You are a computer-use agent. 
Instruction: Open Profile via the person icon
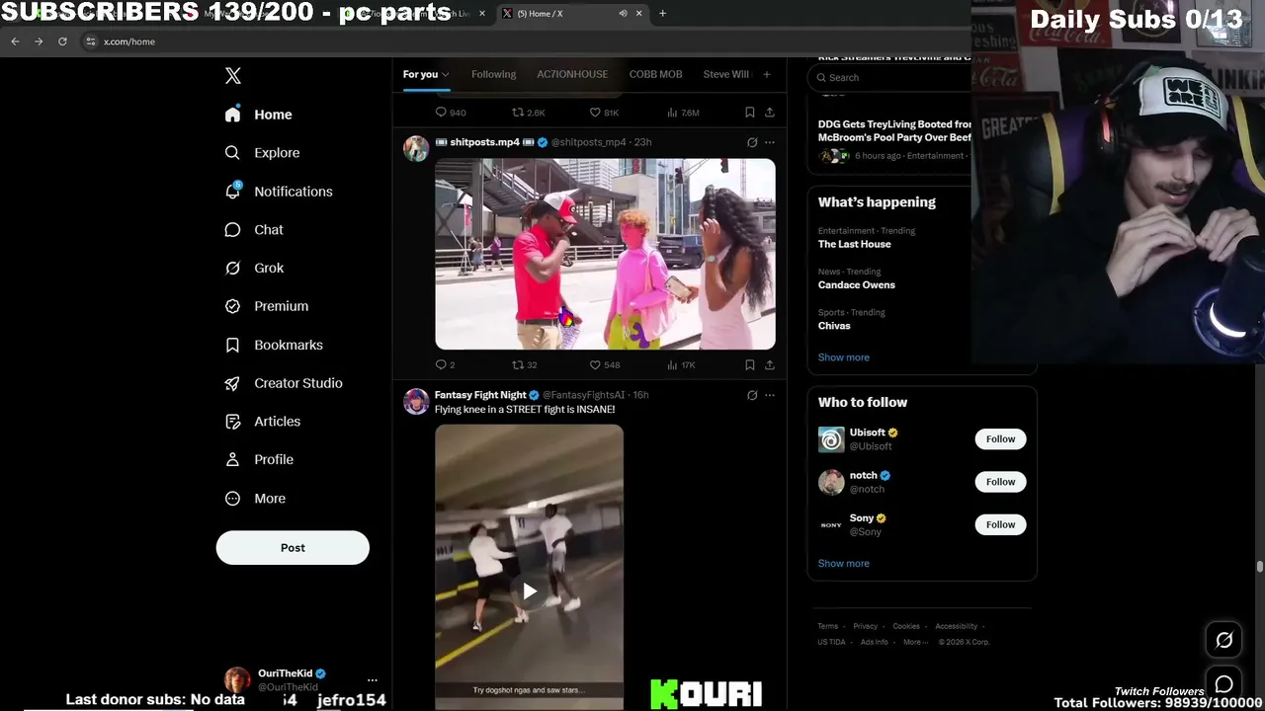(232, 459)
